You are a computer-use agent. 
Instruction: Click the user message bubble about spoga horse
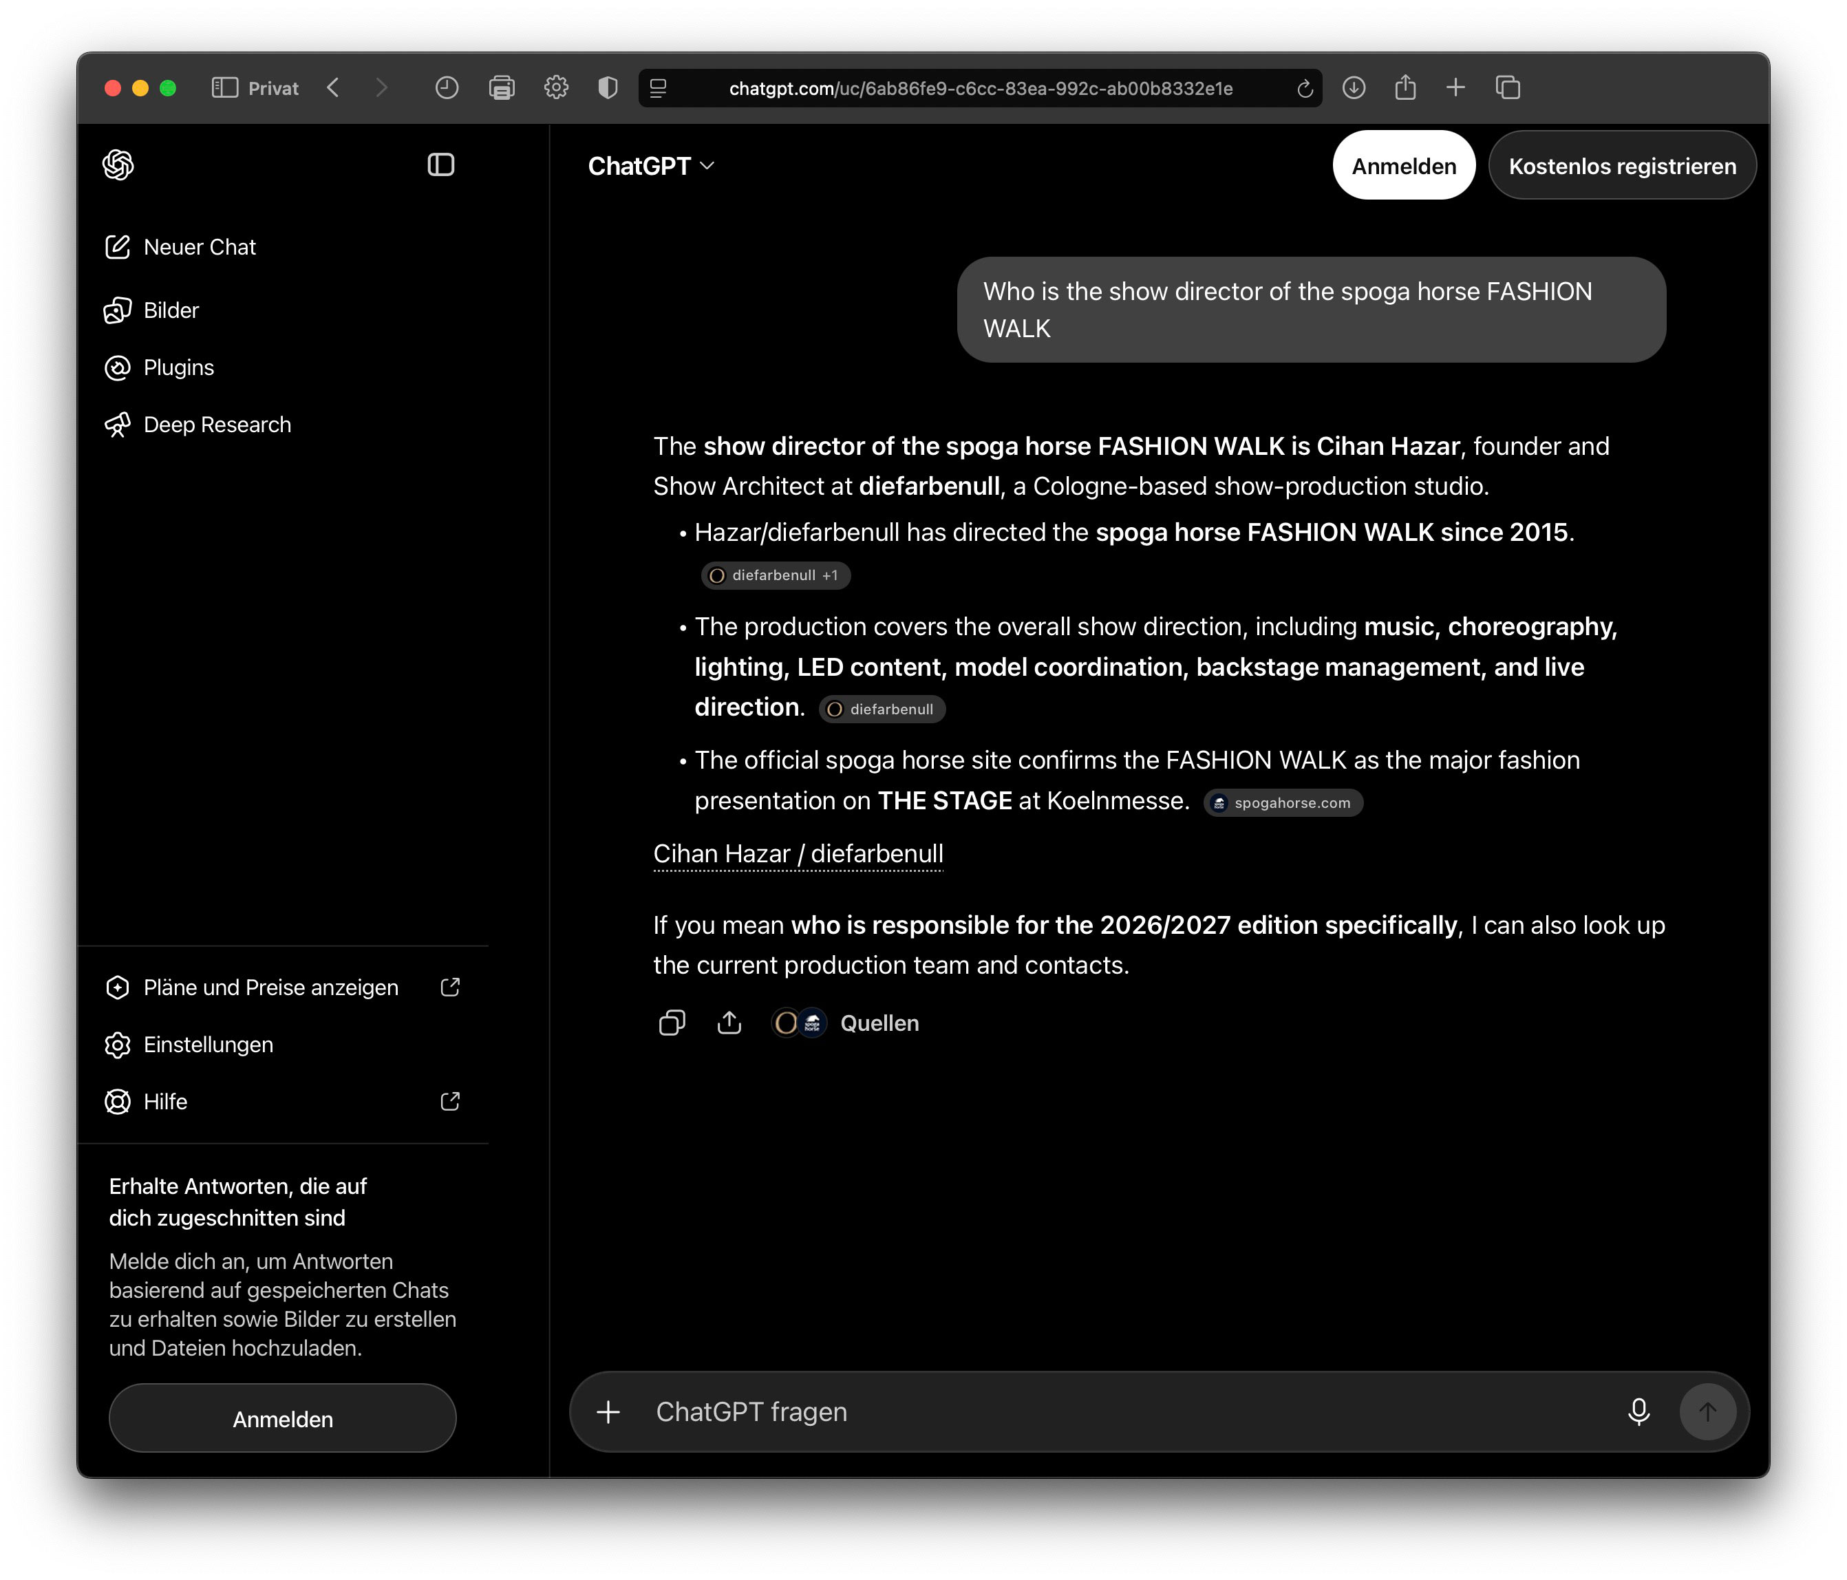[x=1311, y=310]
